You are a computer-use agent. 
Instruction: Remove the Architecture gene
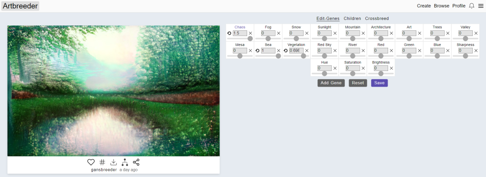pyautogui.click(x=391, y=33)
